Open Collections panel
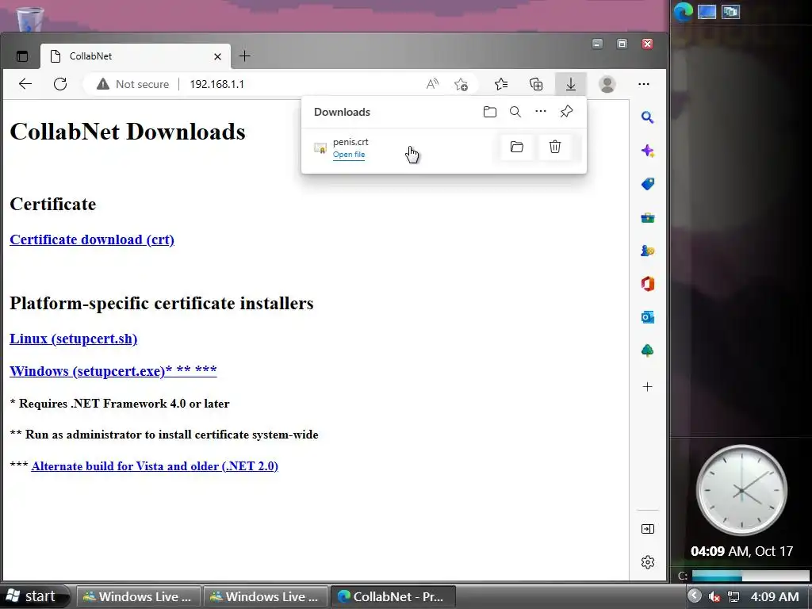 pos(536,84)
